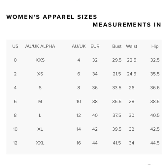Select the XL alpha size cell

pyautogui.click(x=40, y=129)
